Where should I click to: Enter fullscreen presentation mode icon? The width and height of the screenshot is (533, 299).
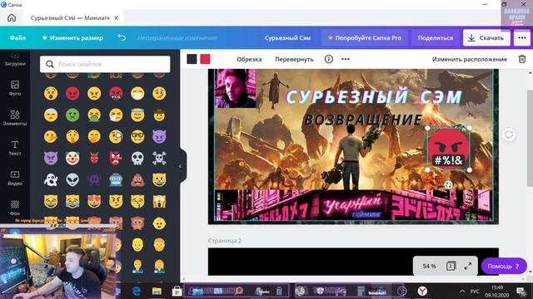tap(468, 266)
